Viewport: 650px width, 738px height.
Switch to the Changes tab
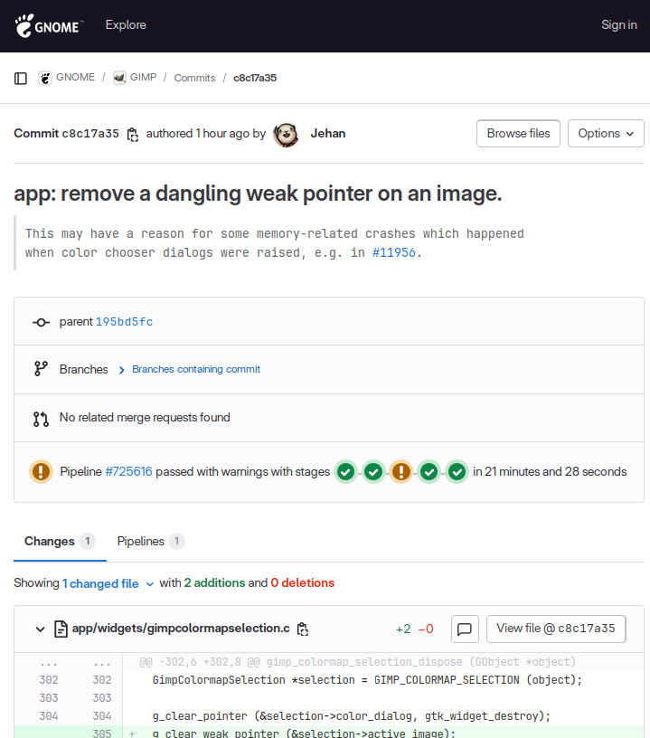coord(60,542)
